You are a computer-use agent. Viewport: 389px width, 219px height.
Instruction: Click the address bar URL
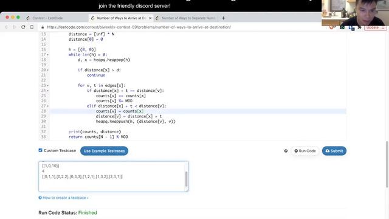click(139, 27)
